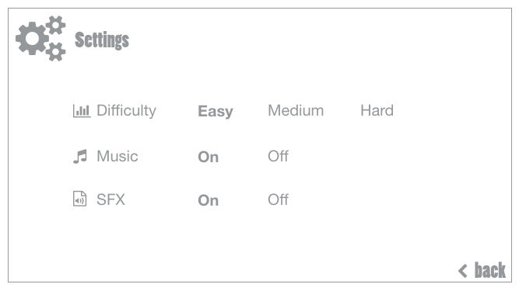Viewport: 519px width, 291px height.
Task: Click the Difficulty bar chart icon
Action: point(82,111)
